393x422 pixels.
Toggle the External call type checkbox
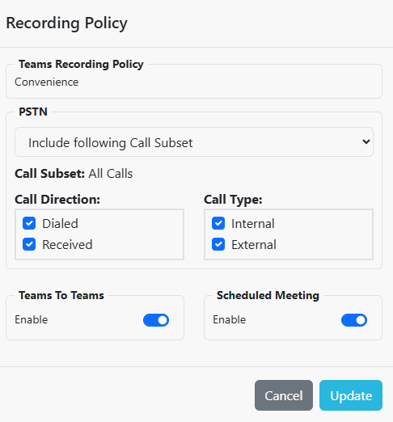click(218, 244)
